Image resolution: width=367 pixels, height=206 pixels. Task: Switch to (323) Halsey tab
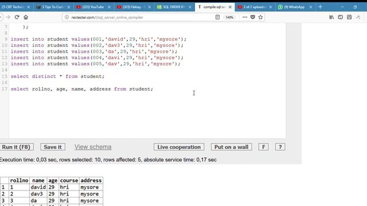point(134,7)
